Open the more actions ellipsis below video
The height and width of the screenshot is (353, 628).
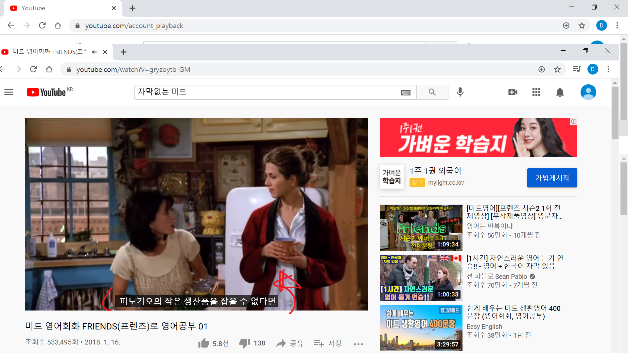tap(358, 344)
